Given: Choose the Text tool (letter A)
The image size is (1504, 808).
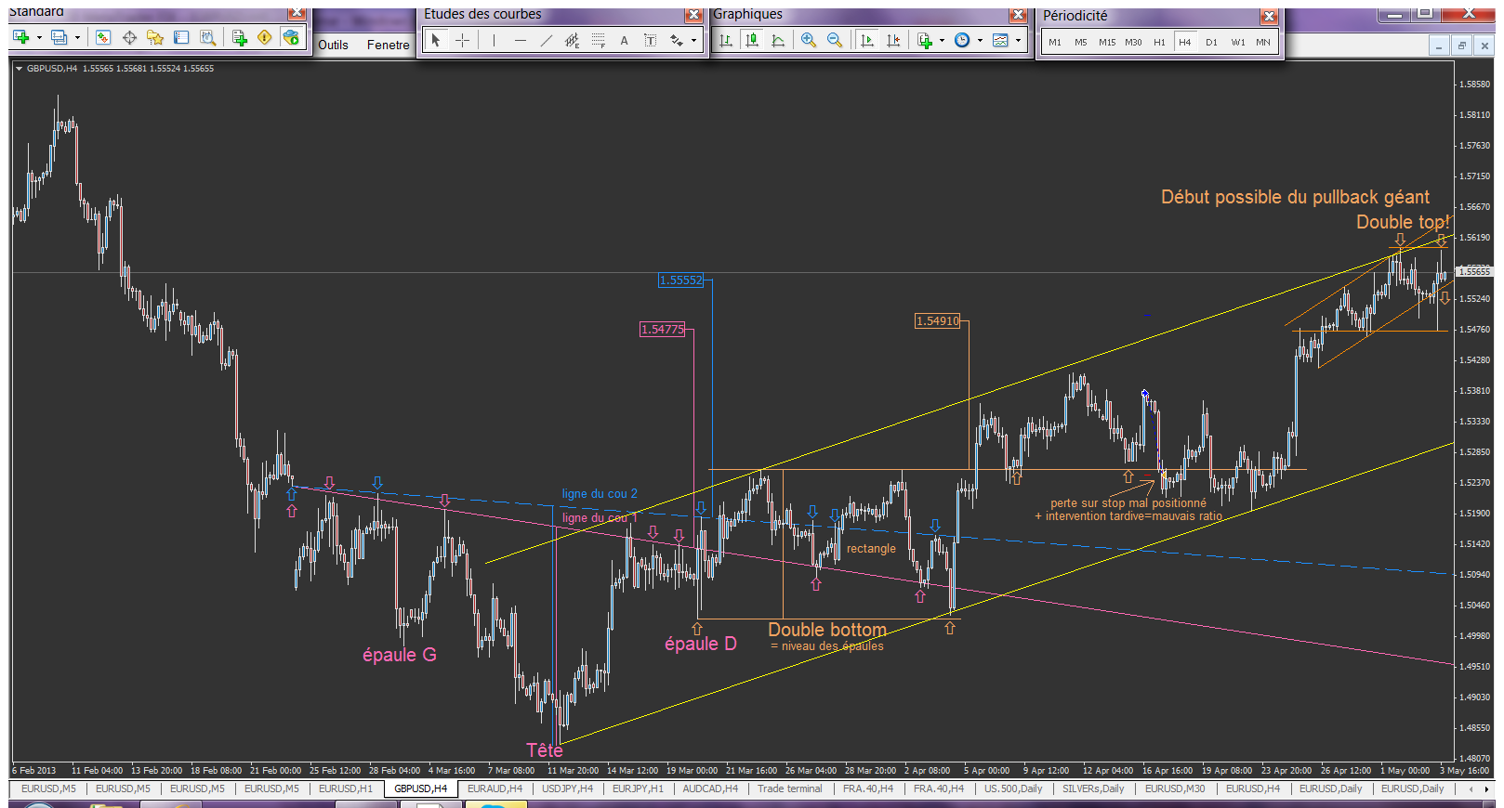Looking at the screenshot, I should pos(624,40).
